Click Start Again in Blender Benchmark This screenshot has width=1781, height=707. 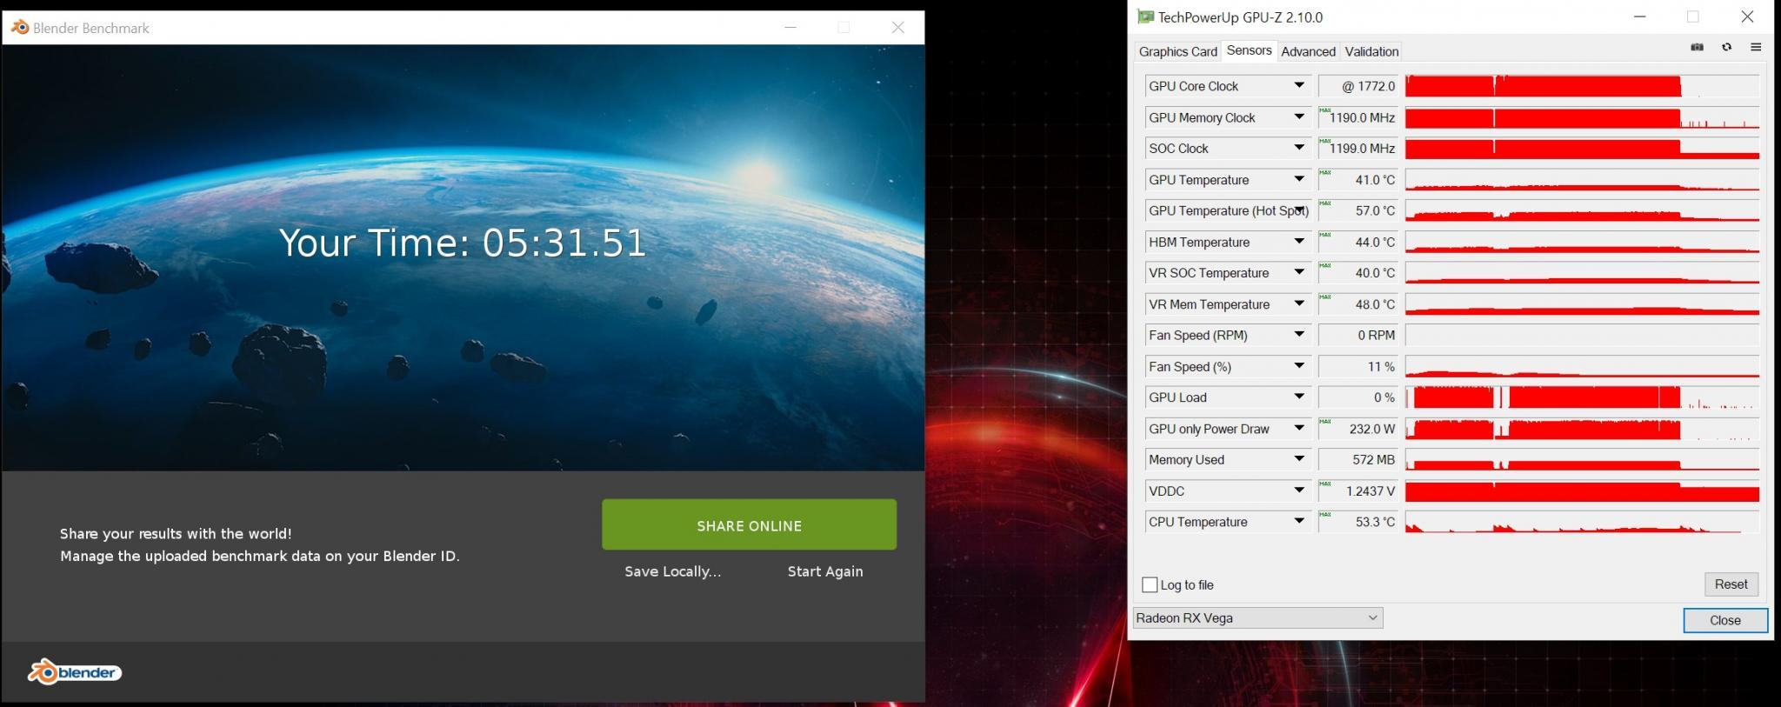click(x=825, y=571)
